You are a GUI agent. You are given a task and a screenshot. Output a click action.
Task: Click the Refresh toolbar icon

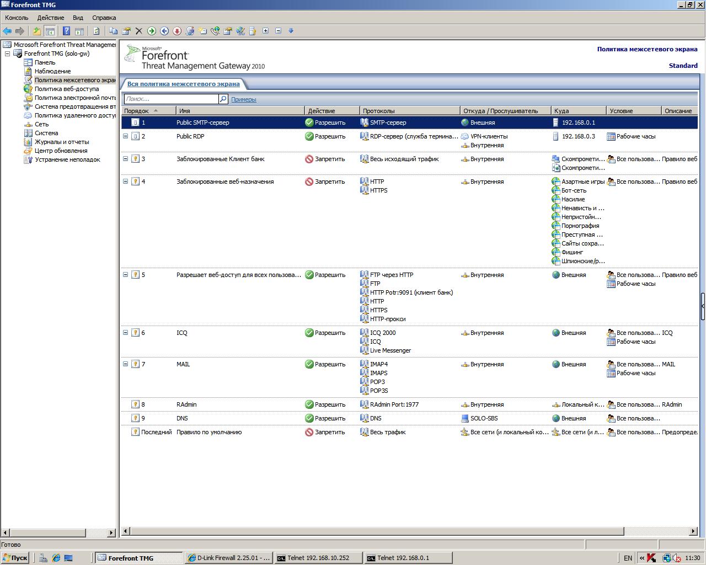pos(96,31)
